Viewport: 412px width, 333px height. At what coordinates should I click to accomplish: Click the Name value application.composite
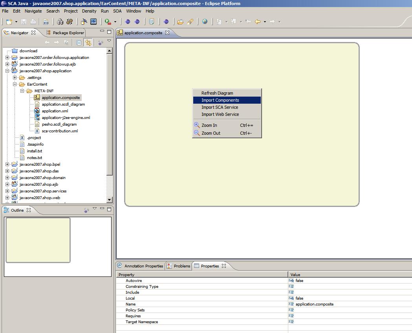(x=314, y=304)
